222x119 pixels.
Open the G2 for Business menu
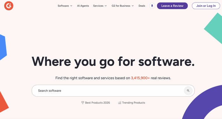click(121, 6)
